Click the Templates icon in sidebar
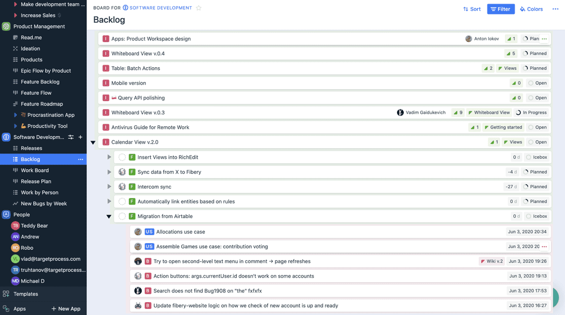The image size is (565, 315). pyautogui.click(x=6, y=294)
